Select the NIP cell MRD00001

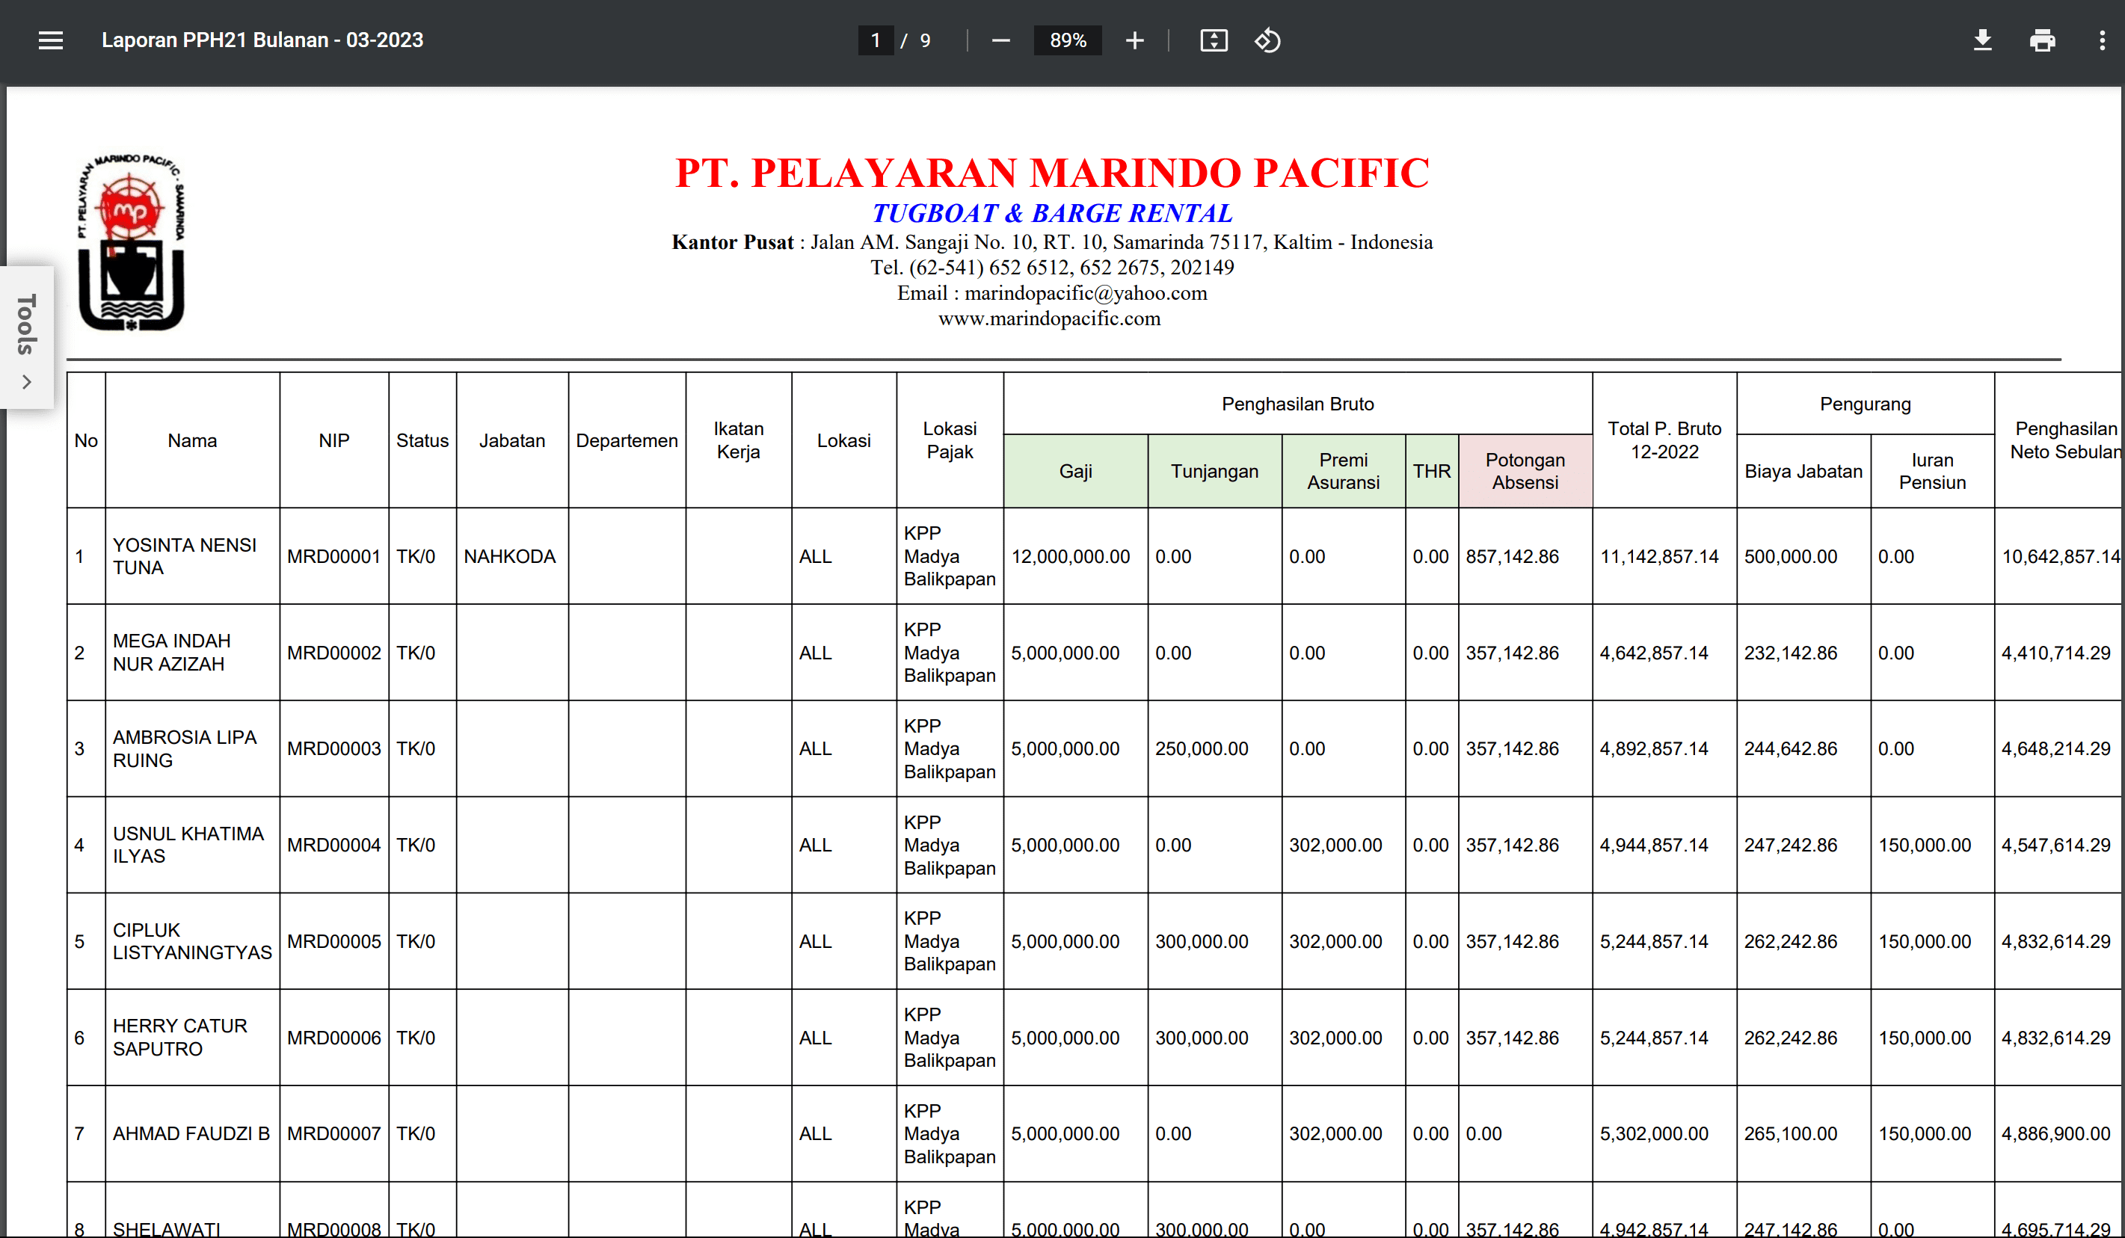(x=334, y=557)
